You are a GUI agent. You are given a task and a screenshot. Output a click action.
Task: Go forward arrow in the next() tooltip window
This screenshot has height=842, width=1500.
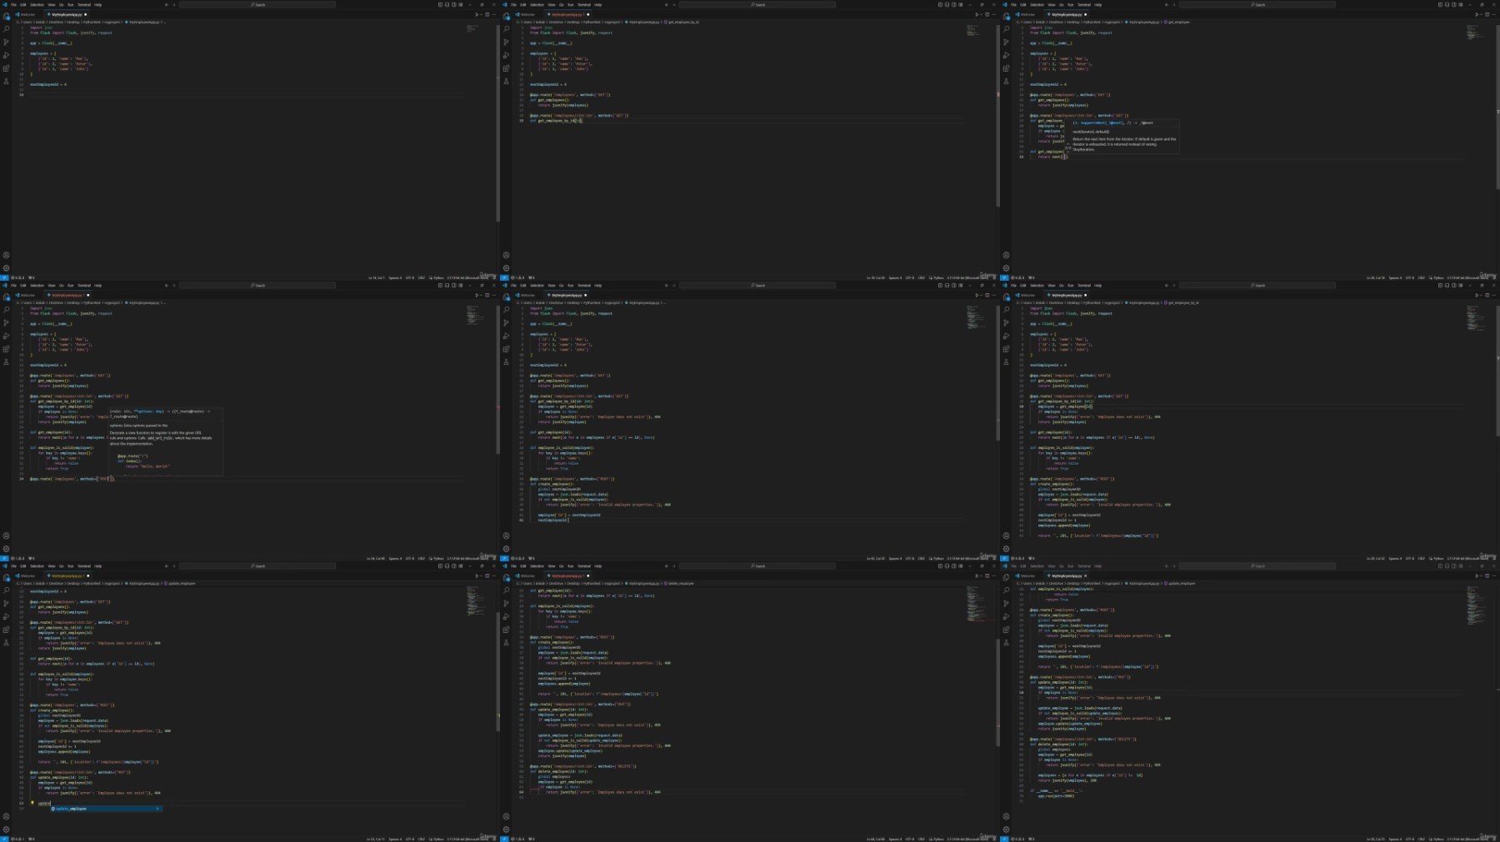click(1173, 5)
